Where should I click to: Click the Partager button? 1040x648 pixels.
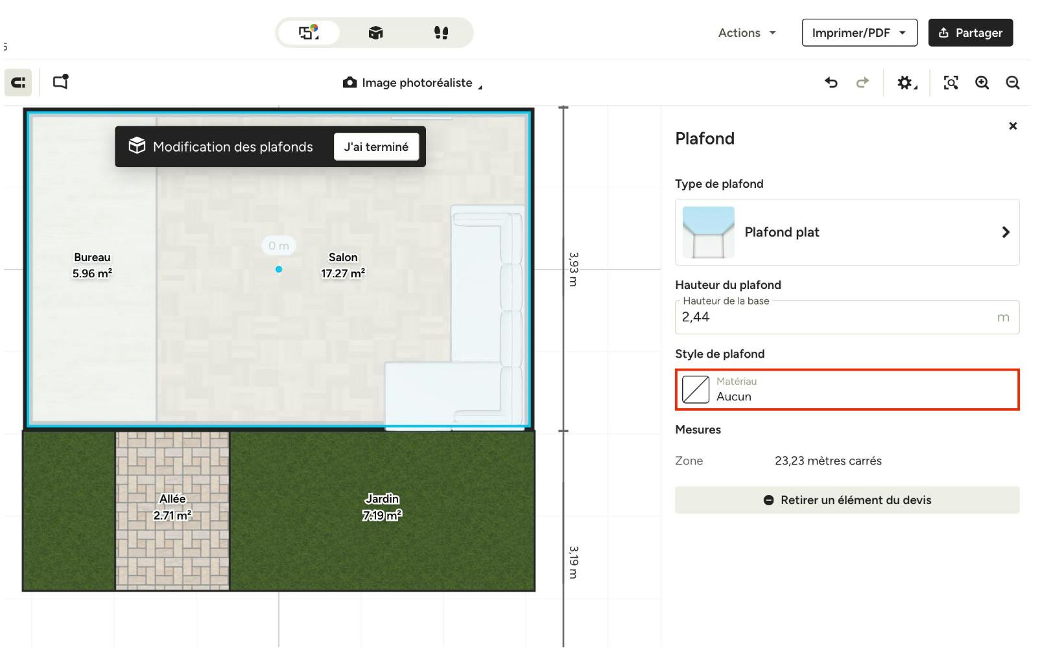[x=970, y=32]
